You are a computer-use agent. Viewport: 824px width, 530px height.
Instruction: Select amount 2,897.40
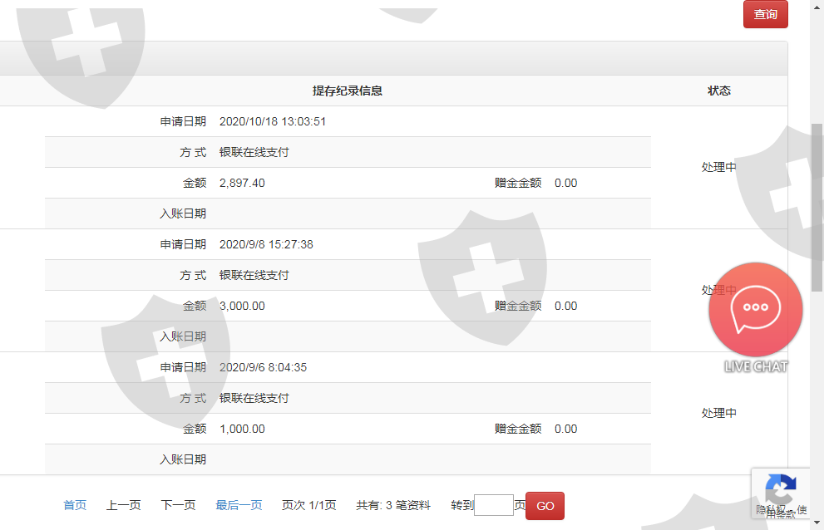click(x=242, y=183)
